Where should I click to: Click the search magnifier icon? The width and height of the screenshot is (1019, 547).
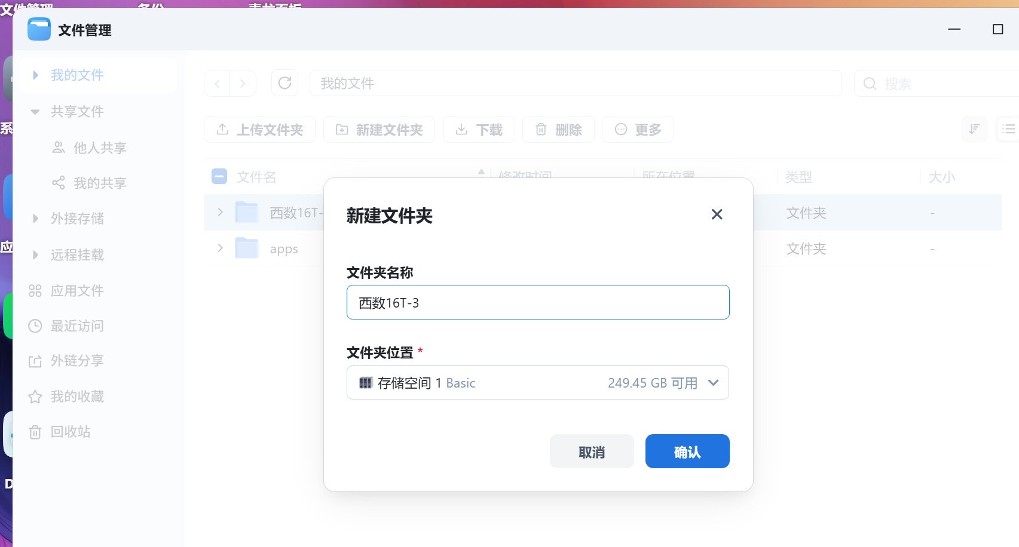[x=870, y=84]
